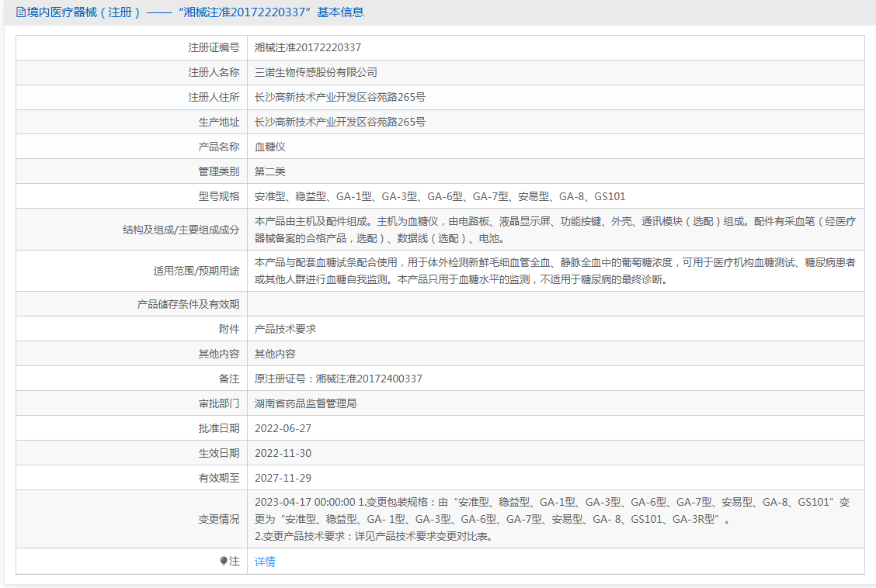
Task: Click the 注册人名称 row label
Action: pyautogui.click(x=214, y=72)
